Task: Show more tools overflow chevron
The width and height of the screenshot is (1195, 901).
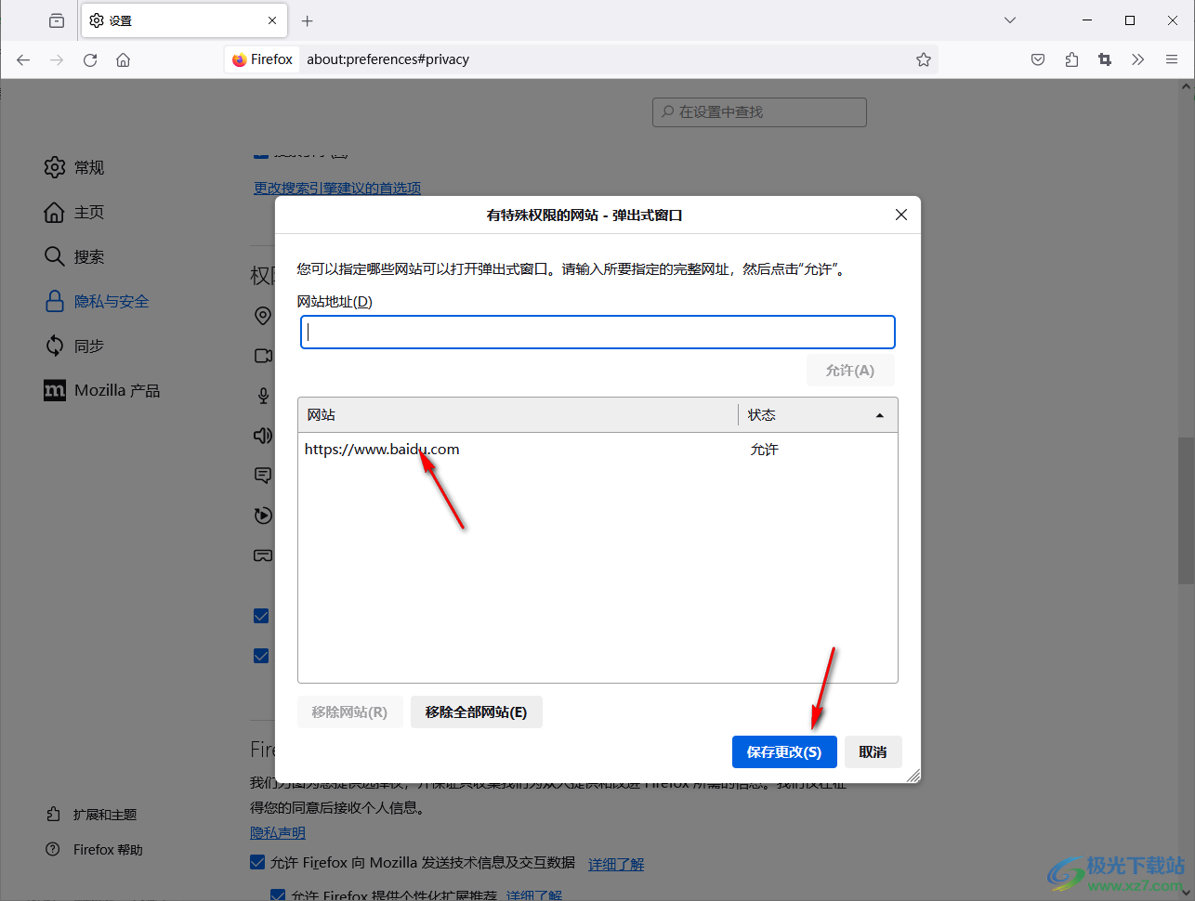Action: (x=1138, y=59)
